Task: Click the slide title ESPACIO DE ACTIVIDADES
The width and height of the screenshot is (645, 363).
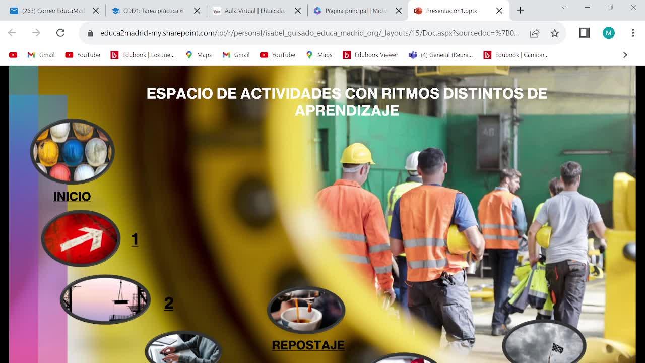Action: click(347, 102)
